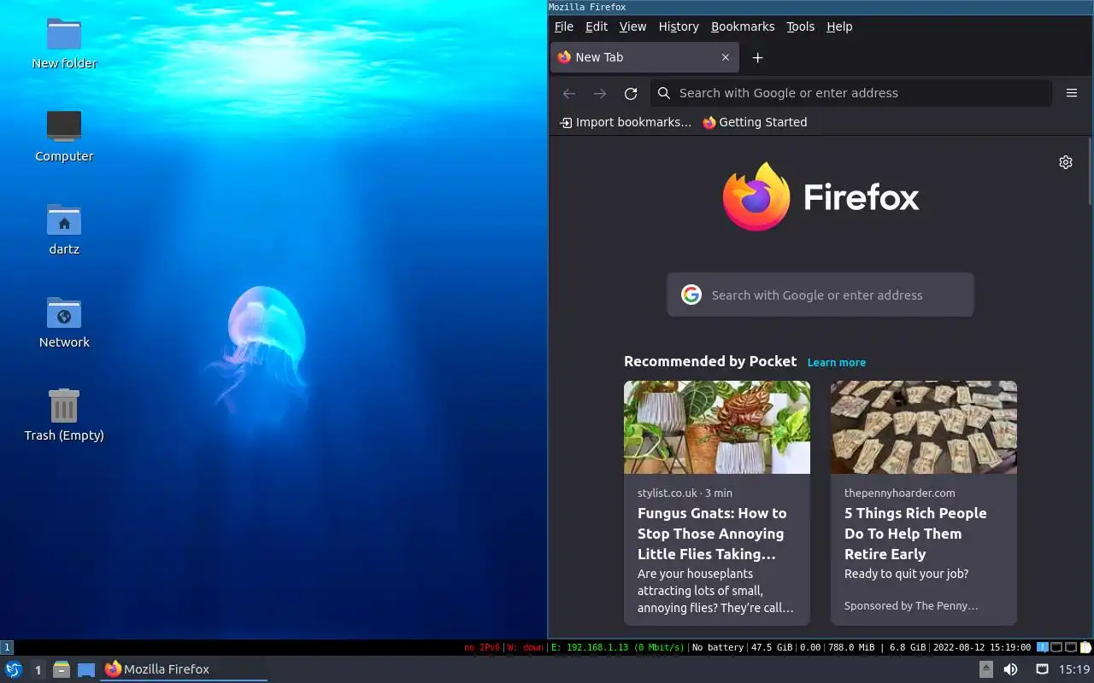Open file manager from taskbar quicklaunch
The height and width of the screenshot is (683, 1094).
(x=62, y=669)
